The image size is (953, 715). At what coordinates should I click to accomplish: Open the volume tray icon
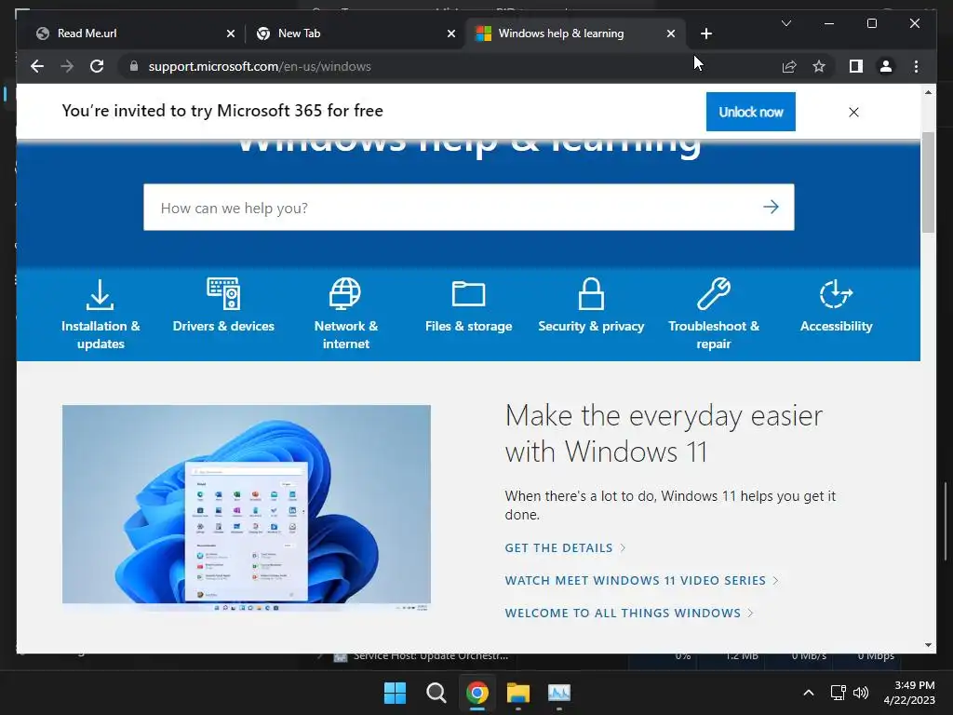click(x=861, y=693)
